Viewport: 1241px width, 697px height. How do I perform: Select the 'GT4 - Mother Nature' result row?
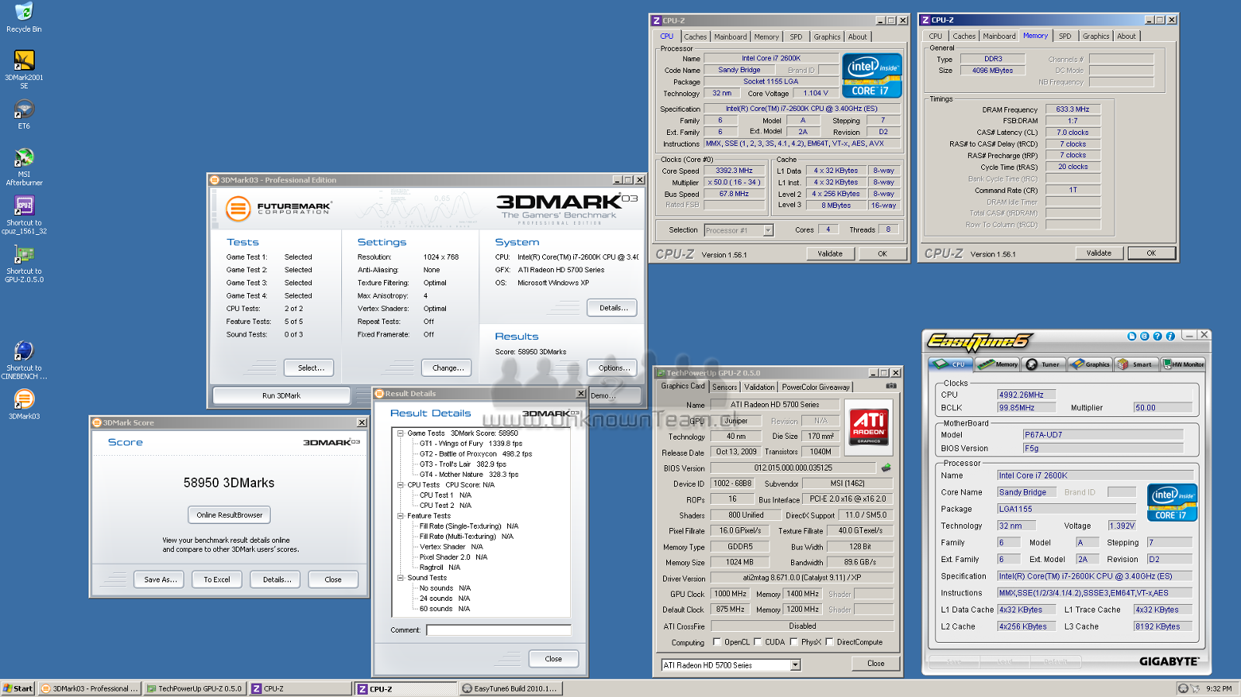(468, 474)
